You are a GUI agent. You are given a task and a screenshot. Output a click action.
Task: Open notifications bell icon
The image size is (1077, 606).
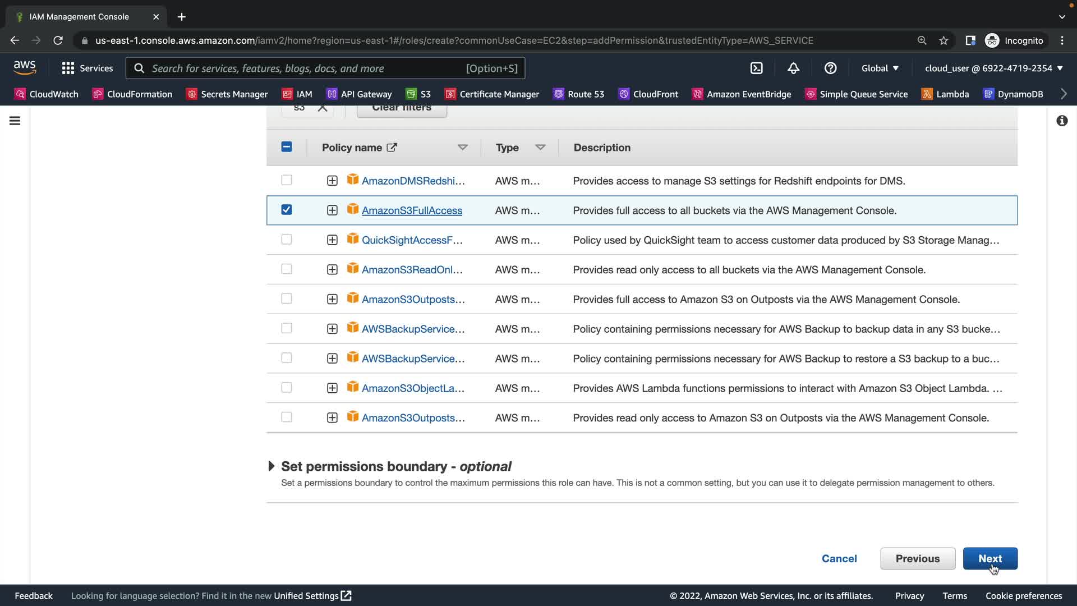(793, 68)
